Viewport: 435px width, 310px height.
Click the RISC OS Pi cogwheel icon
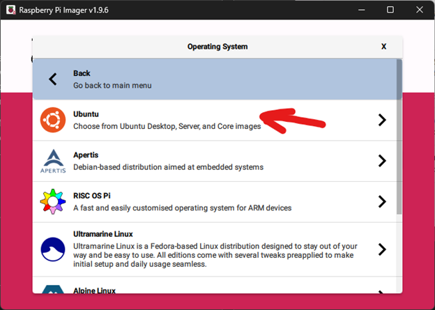[53, 201]
